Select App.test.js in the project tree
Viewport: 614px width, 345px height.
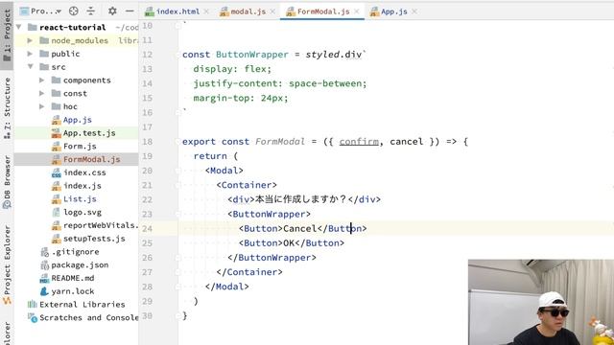(89, 133)
